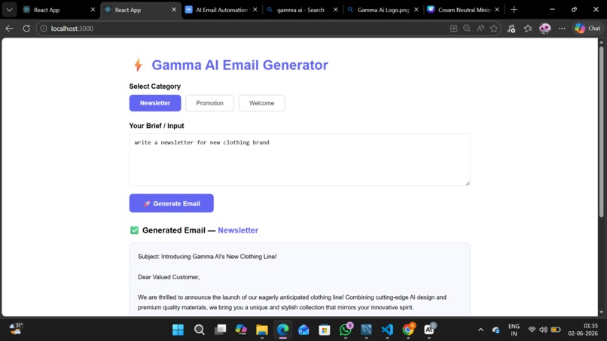The image size is (607, 341).
Task: Go back using the browser back arrow
Action: click(9, 29)
